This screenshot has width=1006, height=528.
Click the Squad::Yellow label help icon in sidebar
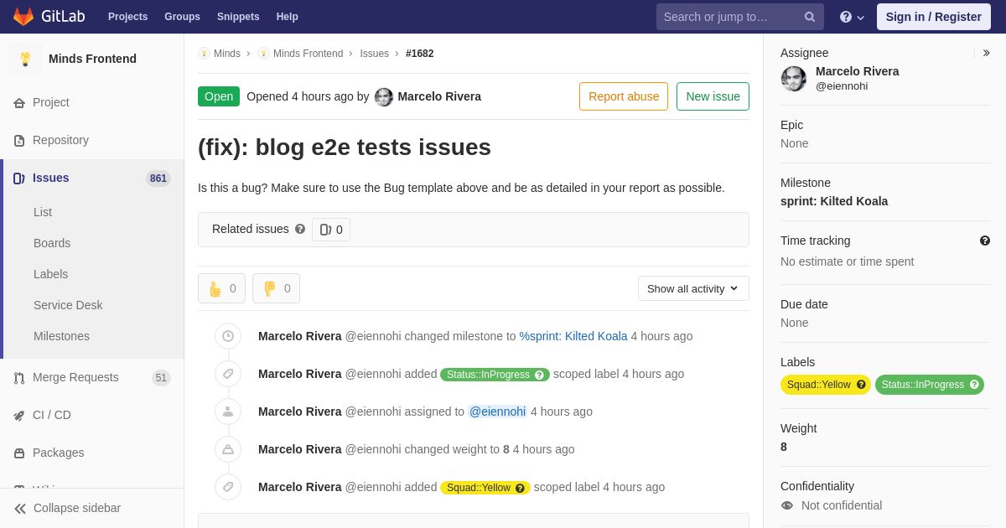[x=861, y=385]
